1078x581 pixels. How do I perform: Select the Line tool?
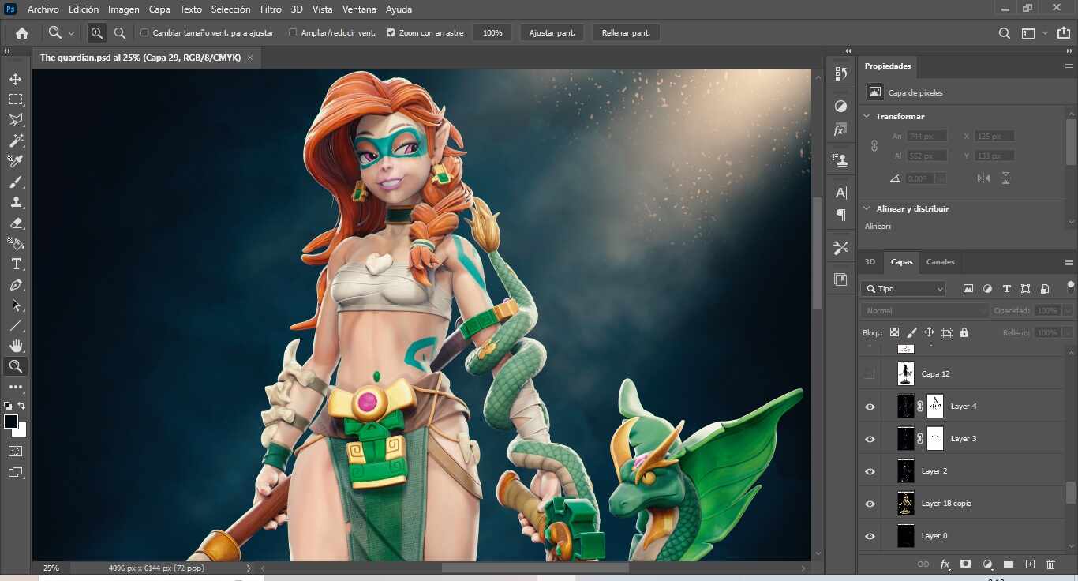click(16, 325)
